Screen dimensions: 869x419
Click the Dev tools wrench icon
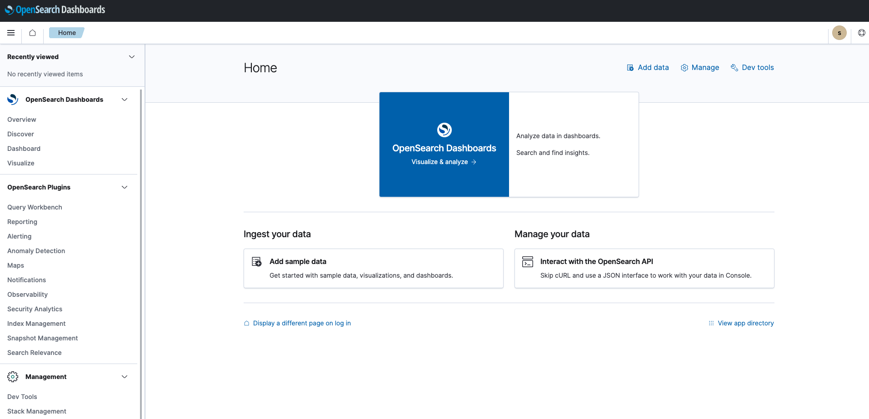click(734, 68)
